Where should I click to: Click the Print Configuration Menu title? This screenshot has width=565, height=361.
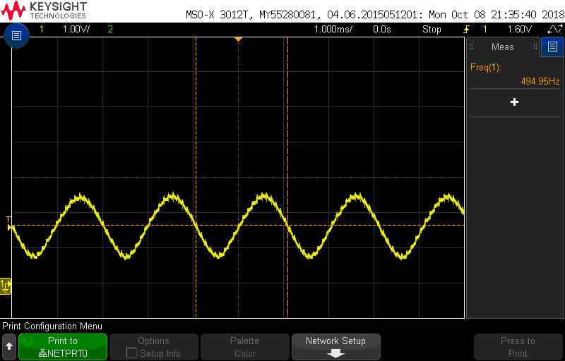pos(52,326)
